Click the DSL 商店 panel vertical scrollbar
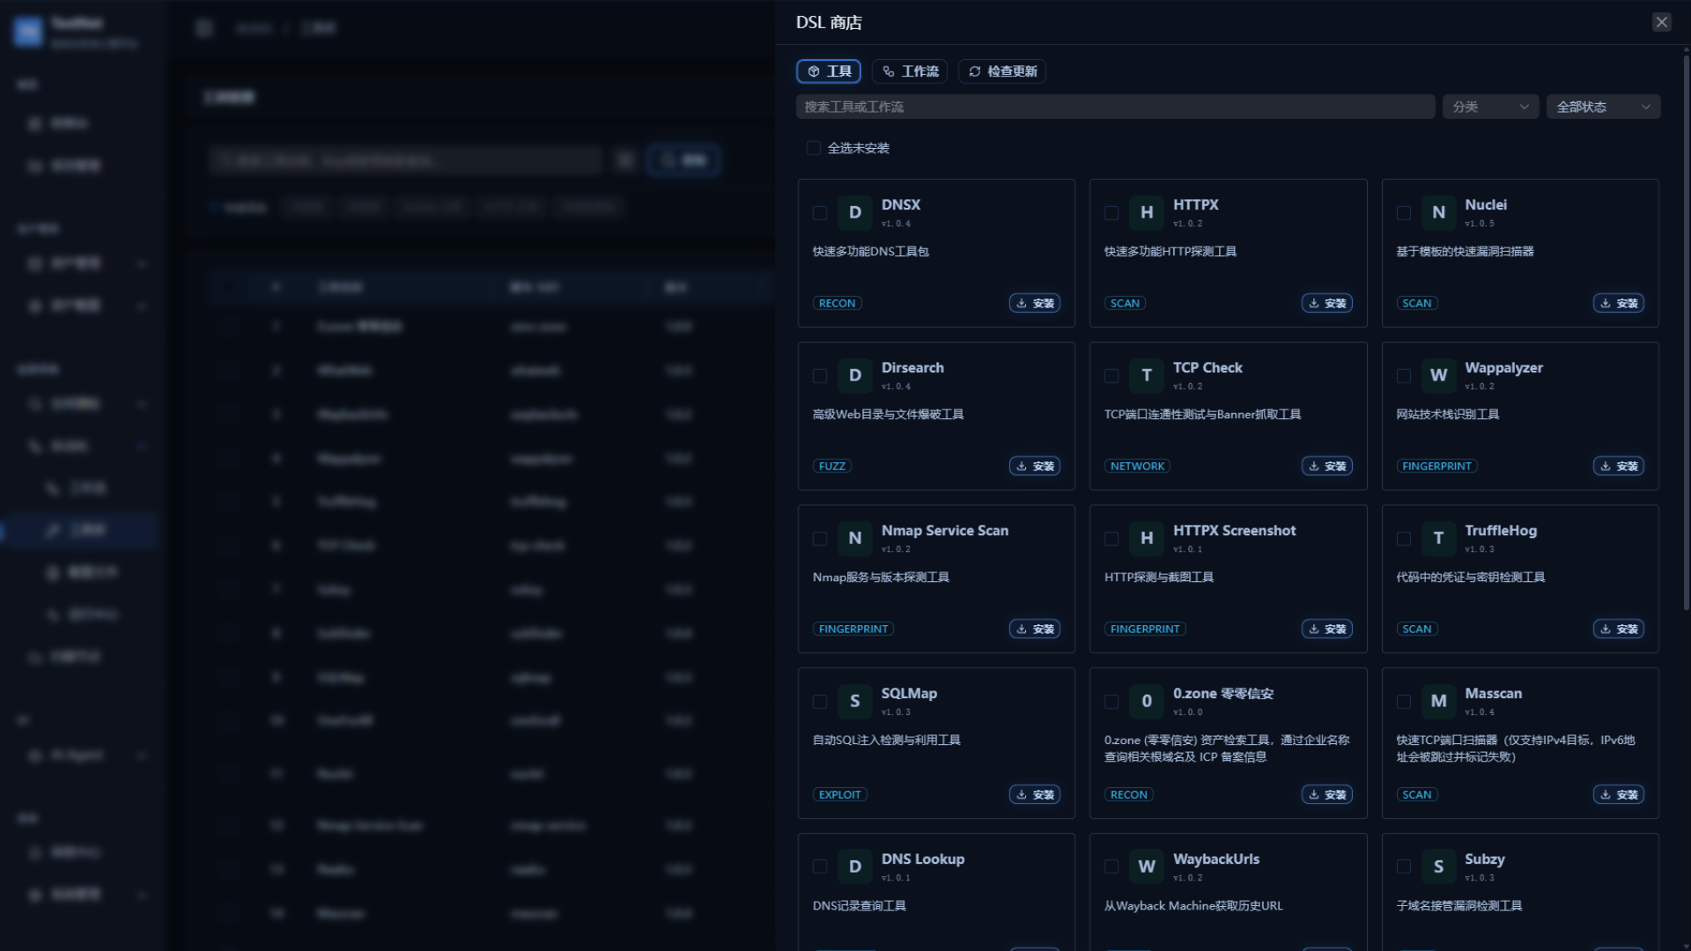This screenshot has width=1691, height=951. 1686,333
